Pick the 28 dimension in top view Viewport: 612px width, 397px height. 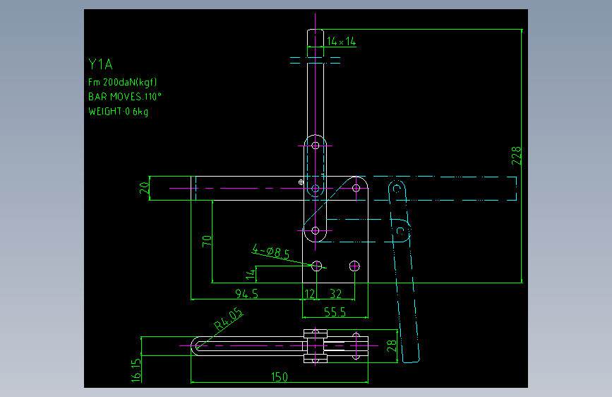pos(392,346)
